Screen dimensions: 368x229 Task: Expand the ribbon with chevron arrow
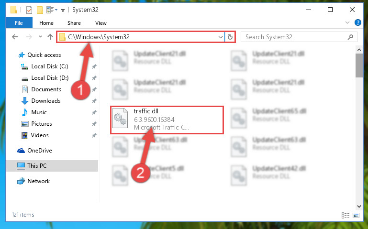point(347,22)
